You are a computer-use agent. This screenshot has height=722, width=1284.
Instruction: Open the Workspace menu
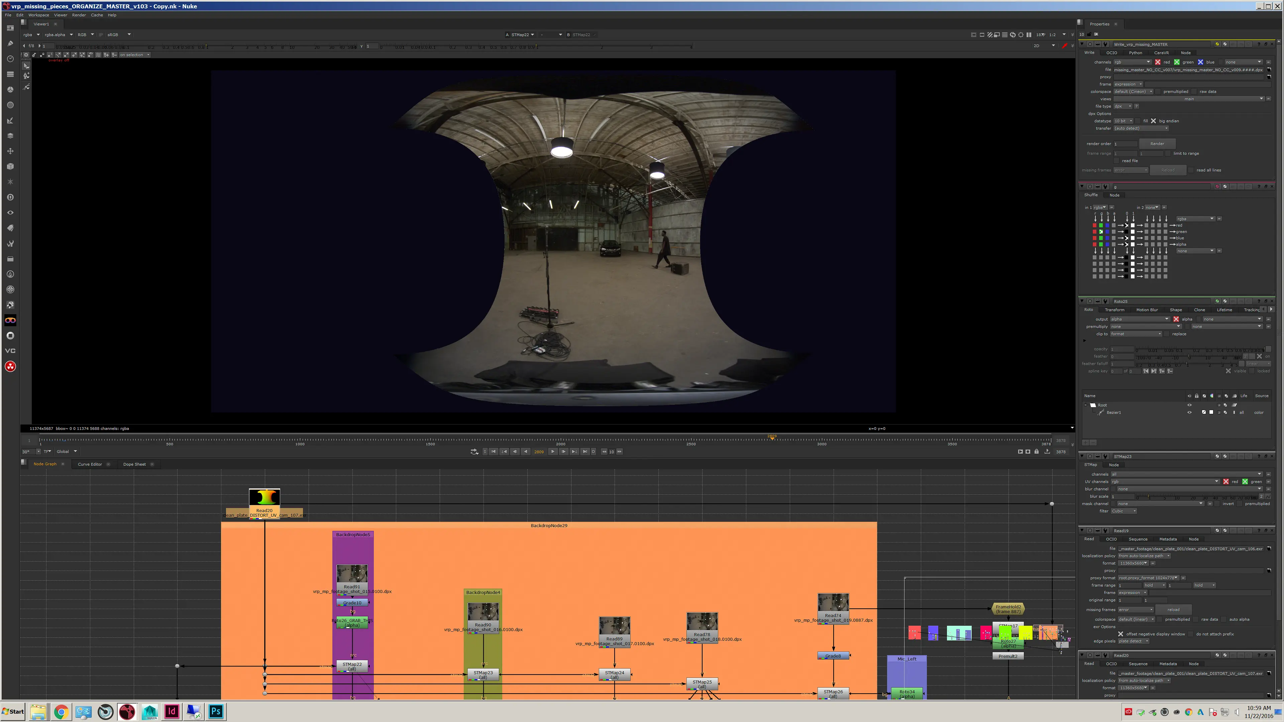pyautogui.click(x=38, y=15)
